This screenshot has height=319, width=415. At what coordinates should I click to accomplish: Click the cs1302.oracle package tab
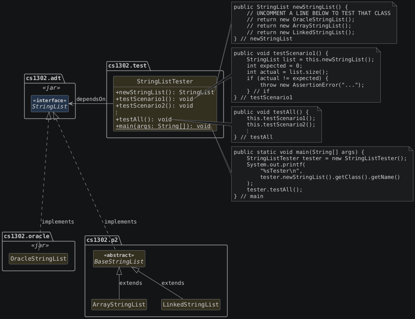coord(27,236)
